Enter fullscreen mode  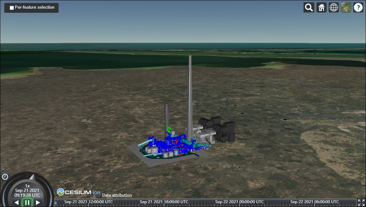pyautogui.click(x=362, y=203)
